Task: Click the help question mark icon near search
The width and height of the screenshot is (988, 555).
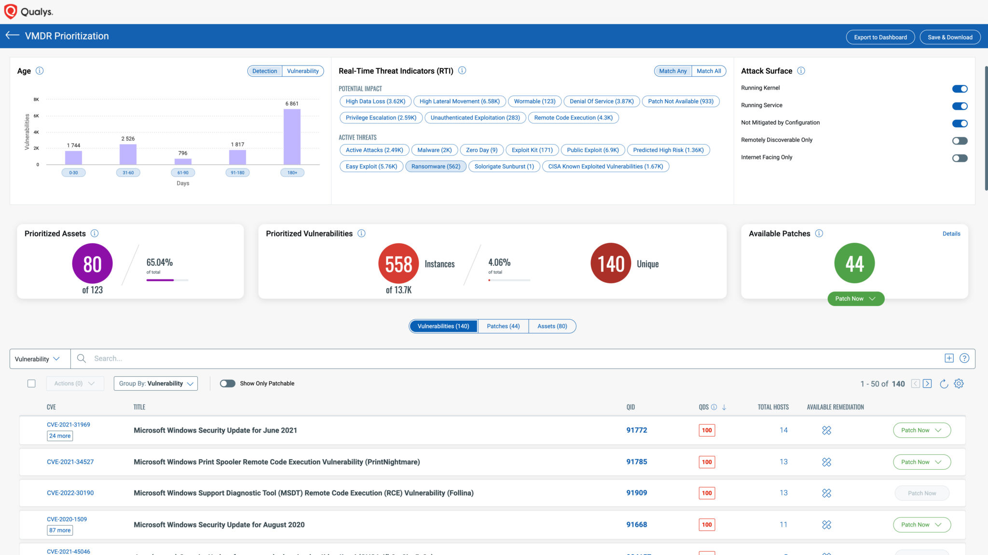Action: (x=965, y=358)
